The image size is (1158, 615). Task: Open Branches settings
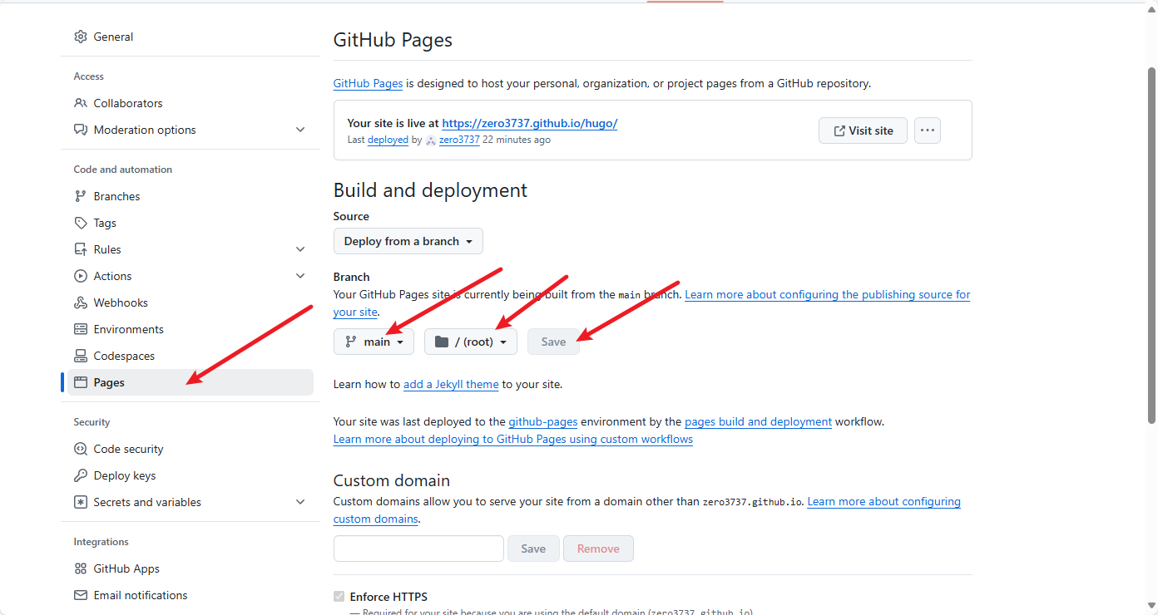191,196
